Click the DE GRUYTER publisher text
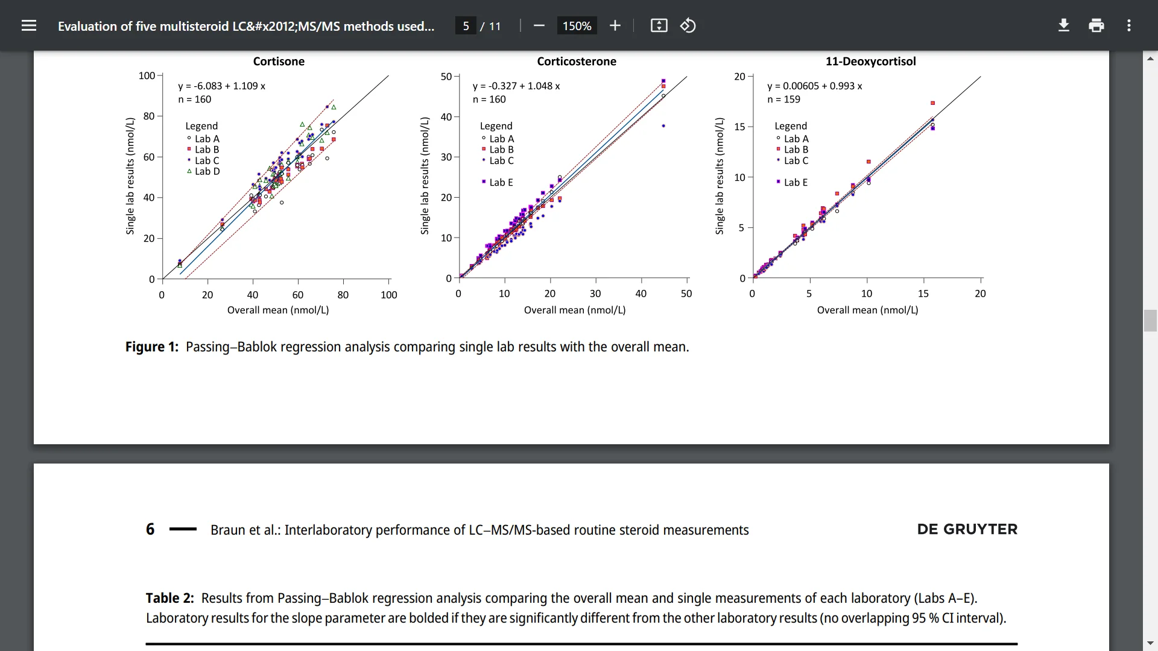1158x651 pixels. (x=967, y=529)
